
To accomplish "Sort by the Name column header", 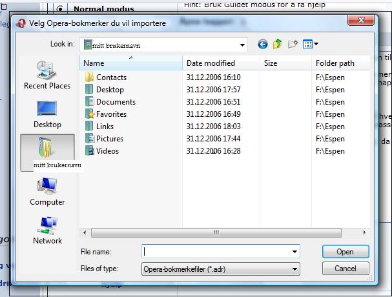I will click(131, 63).
